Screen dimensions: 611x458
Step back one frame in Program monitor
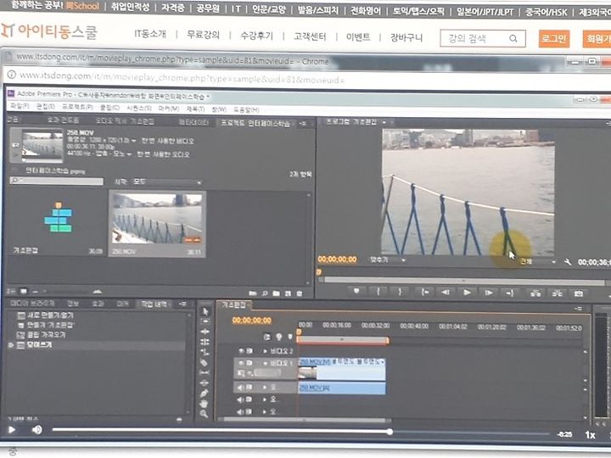[x=446, y=292]
